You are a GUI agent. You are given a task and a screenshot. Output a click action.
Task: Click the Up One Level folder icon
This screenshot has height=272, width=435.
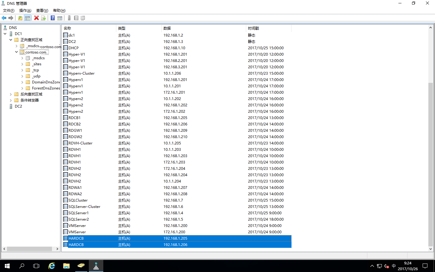click(x=20, y=18)
